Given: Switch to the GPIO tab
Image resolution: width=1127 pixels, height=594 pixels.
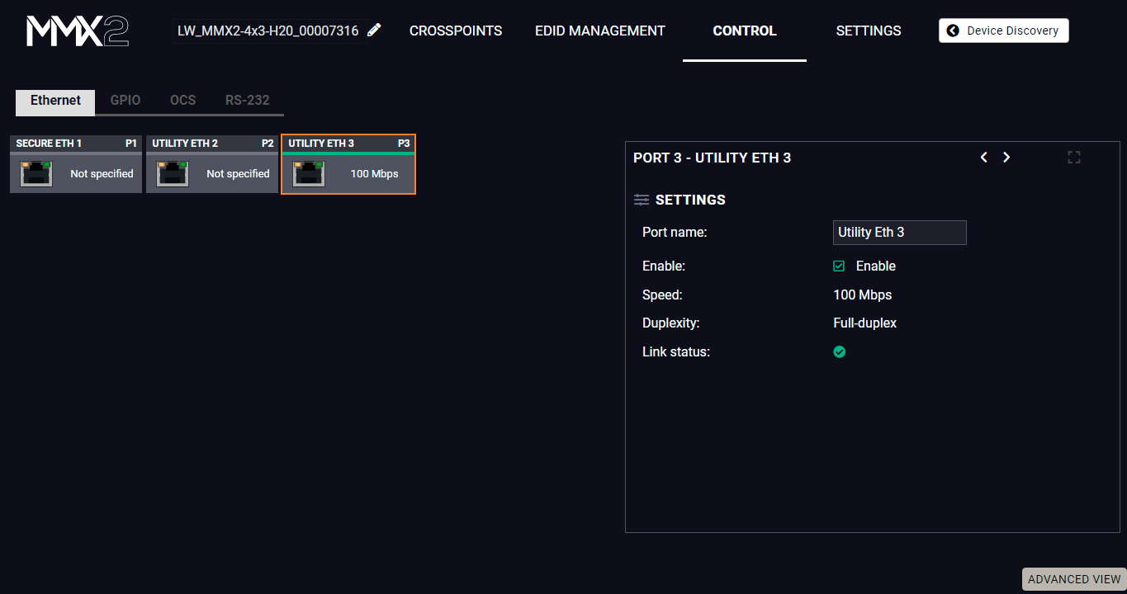Looking at the screenshot, I should [125, 101].
